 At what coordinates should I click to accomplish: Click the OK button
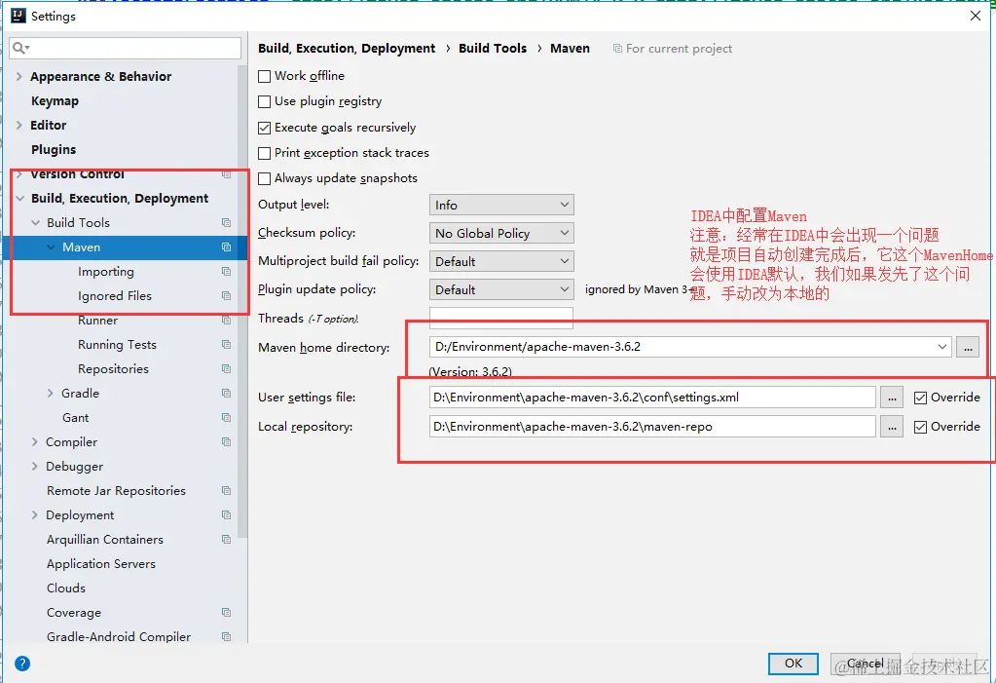click(x=793, y=664)
